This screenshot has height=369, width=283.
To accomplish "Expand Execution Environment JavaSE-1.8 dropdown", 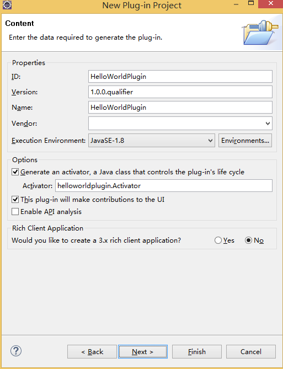I will pos(152,141).
